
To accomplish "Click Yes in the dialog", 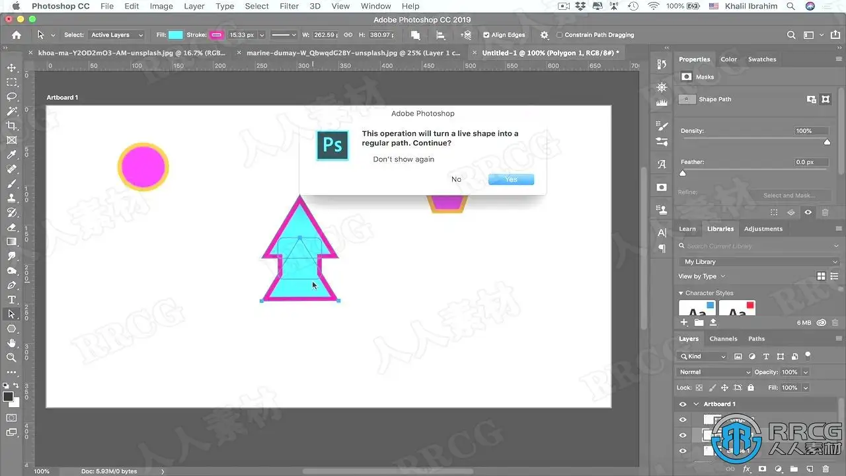I will click(x=511, y=179).
